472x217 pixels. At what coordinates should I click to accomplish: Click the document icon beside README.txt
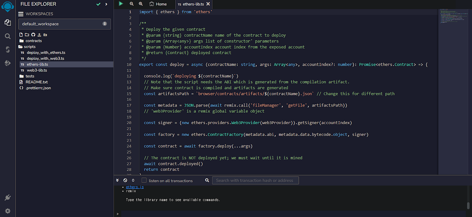coord(21,82)
